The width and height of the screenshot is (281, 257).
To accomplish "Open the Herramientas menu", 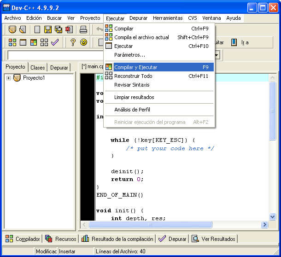I will [x=168, y=18].
